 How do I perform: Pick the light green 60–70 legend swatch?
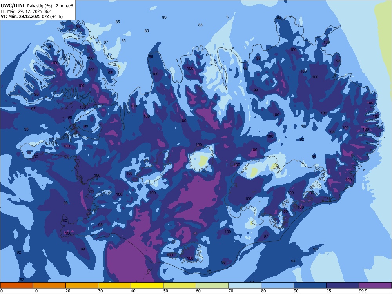point(212,285)
